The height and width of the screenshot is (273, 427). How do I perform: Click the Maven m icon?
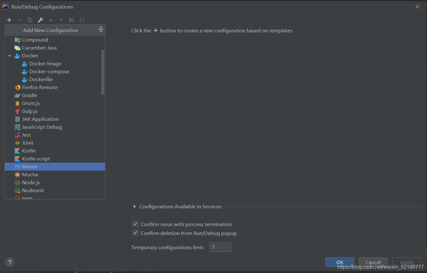click(17, 167)
